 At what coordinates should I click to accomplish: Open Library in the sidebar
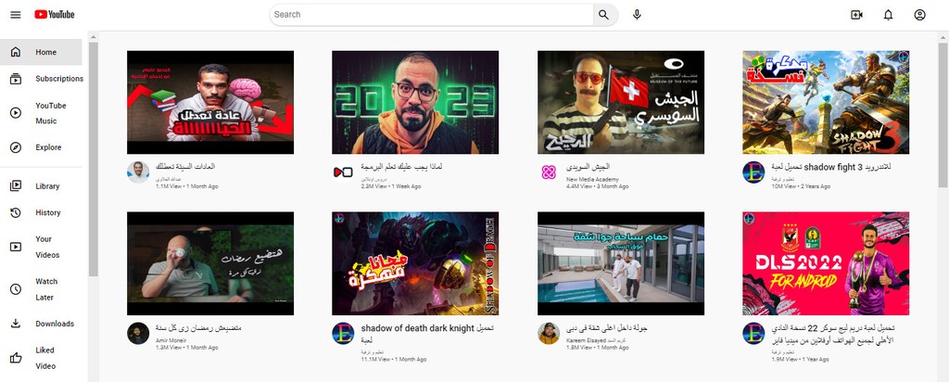(41, 185)
